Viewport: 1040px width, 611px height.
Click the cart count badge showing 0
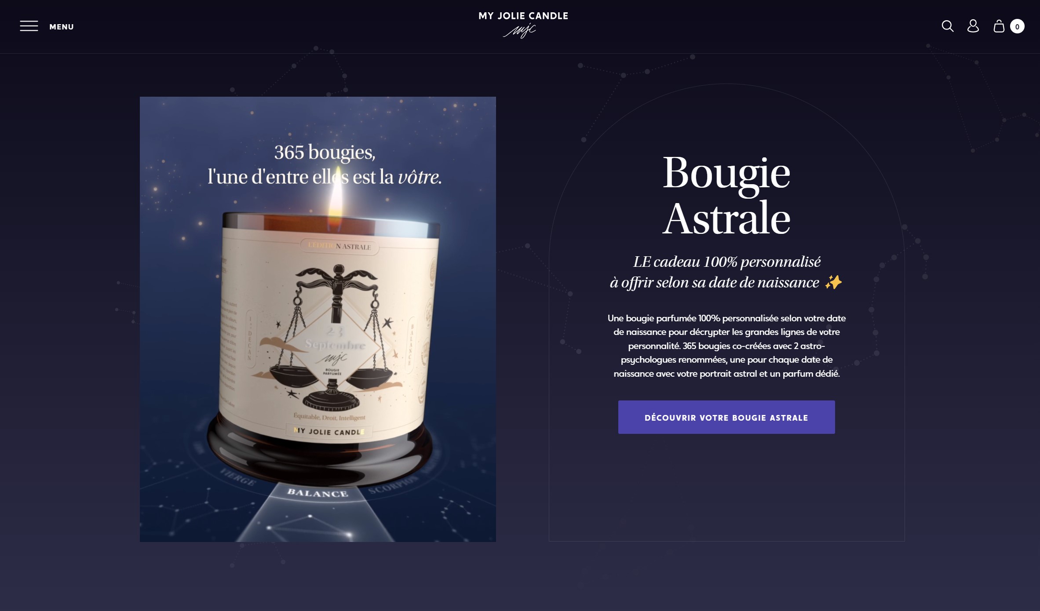click(x=1017, y=26)
